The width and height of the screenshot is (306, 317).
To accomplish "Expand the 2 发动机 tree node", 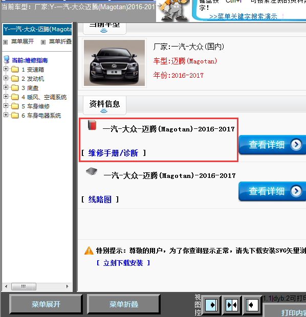I will 6,78.
